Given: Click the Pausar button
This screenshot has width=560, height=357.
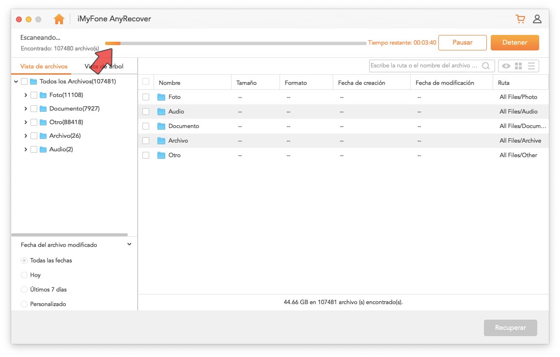Looking at the screenshot, I should (x=462, y=43).
